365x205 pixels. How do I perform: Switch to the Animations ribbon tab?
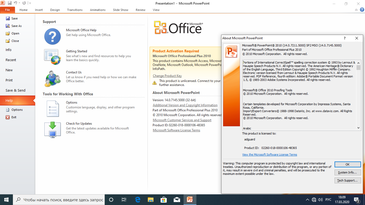98,10
